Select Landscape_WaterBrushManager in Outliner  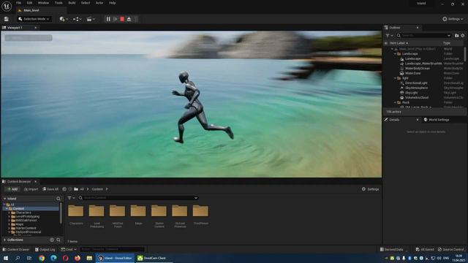click(x=423, y=64)
